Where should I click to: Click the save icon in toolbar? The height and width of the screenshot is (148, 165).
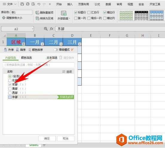point(22,4)
